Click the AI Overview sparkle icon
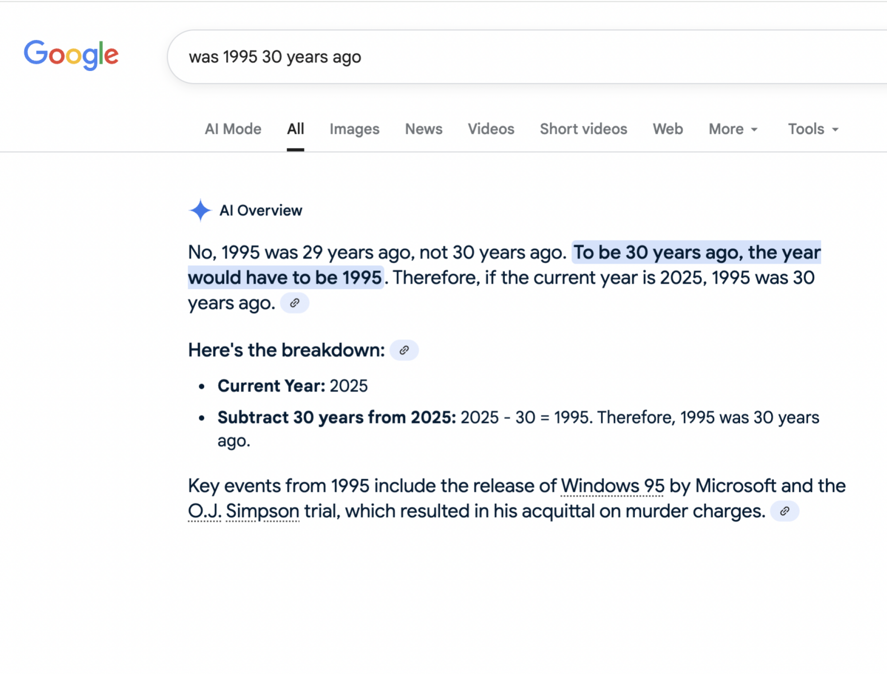887x674 pixels. tap(201, 210)
